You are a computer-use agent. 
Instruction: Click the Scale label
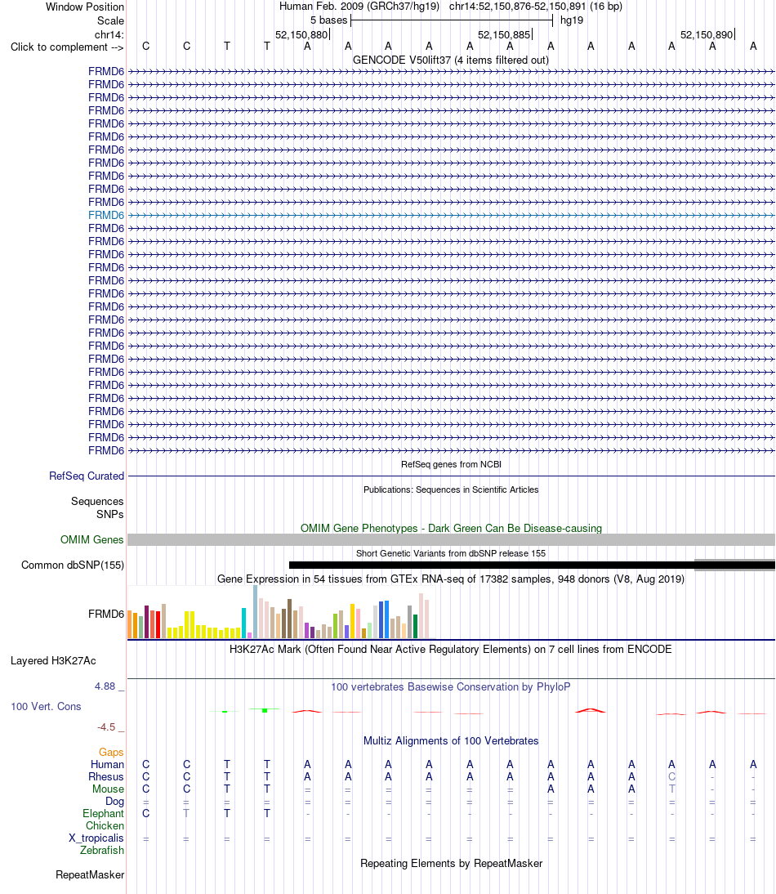pos(110,20)
